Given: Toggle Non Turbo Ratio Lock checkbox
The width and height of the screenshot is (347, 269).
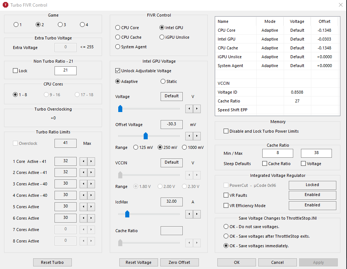Looking at the screenshot, I should (x=15, y=71).
